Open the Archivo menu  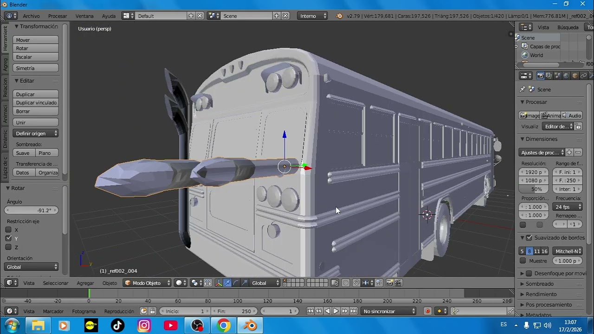(x=31, y=16)
